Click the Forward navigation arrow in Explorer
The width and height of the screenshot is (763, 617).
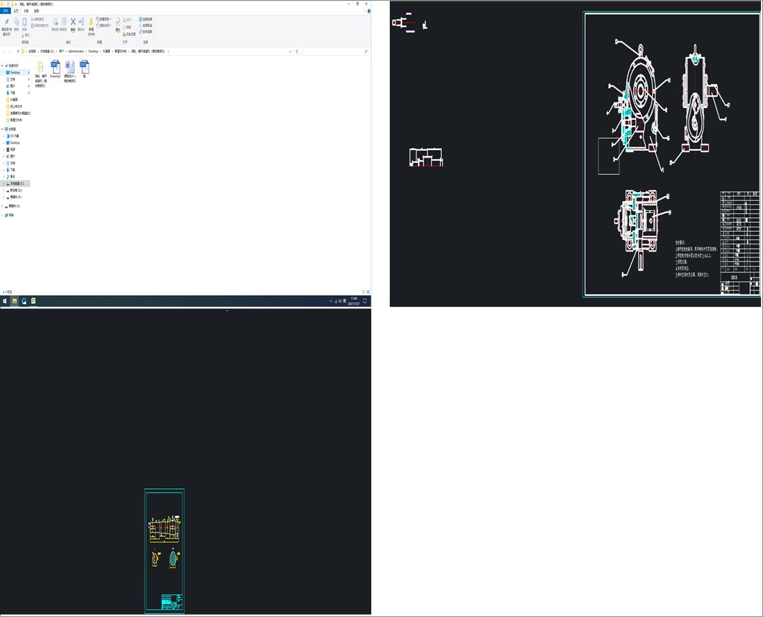tap(10, 51)
